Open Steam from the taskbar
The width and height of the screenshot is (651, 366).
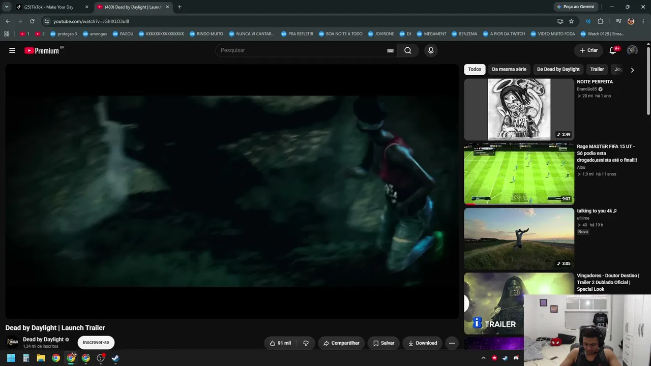(115, 358)
